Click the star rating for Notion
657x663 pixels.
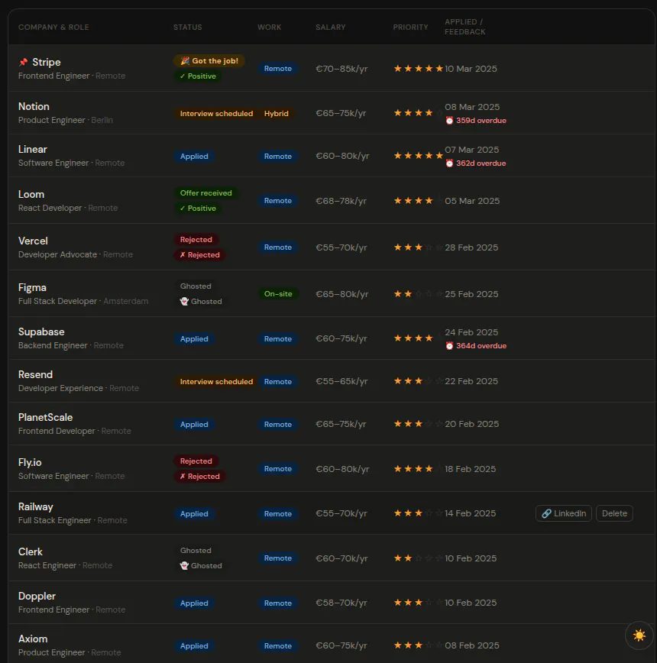point(418,113)
